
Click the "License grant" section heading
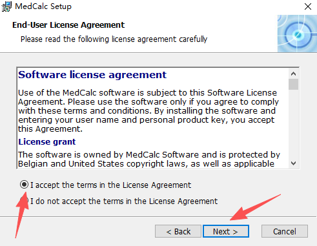47,142
